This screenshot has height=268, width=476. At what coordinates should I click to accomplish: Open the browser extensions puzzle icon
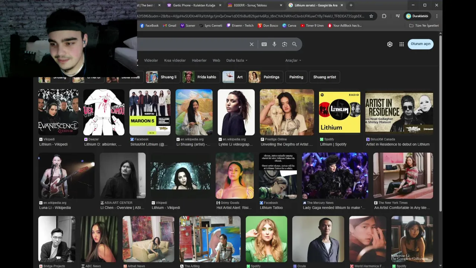tap(384, 16)
